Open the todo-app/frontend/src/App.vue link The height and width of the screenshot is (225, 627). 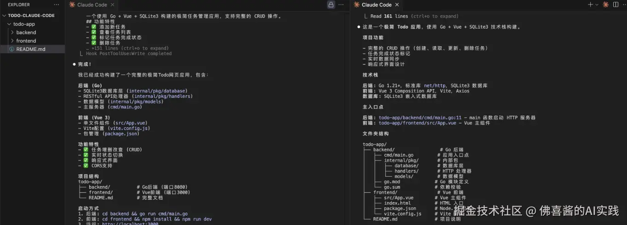tap(417, 123)
